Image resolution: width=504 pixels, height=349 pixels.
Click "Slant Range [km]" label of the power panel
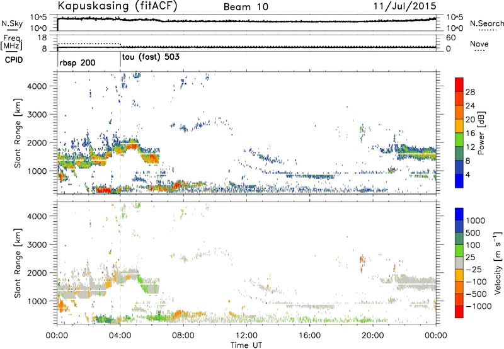coord(18,133)
